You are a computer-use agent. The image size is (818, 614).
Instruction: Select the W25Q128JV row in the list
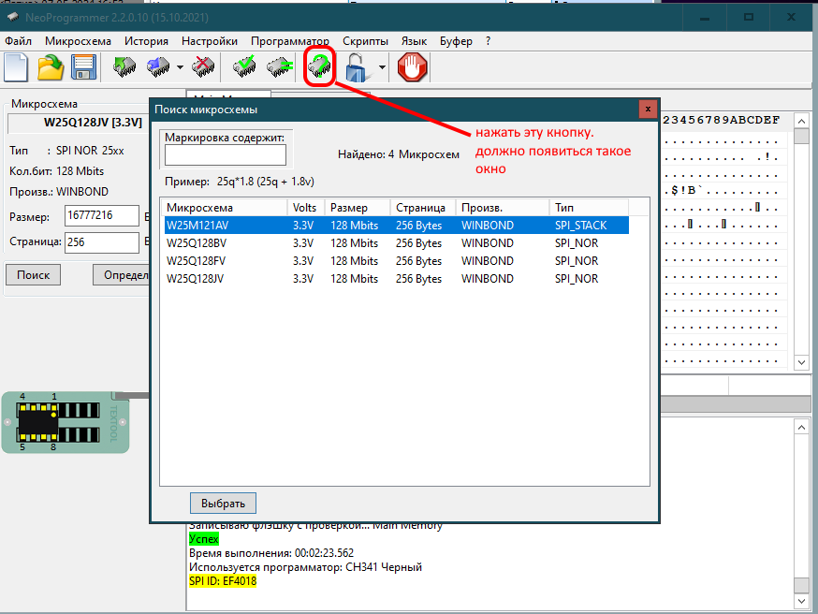(397, 279)
